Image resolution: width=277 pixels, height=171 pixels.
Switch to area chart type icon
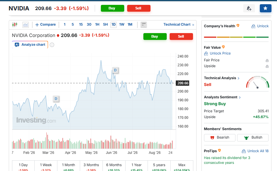(26, 25)
